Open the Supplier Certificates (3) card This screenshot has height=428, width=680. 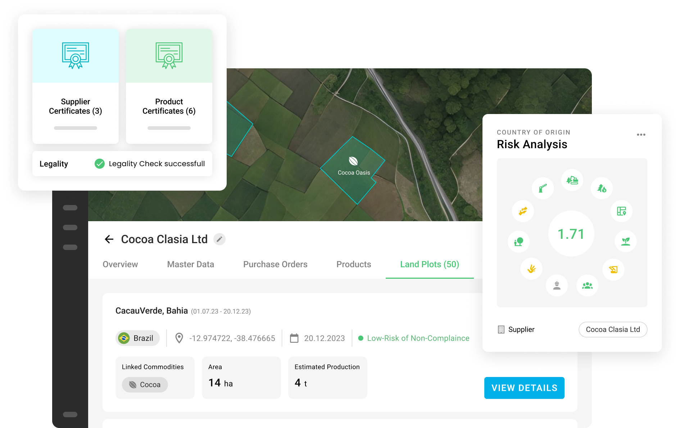[x=76, y=86]
